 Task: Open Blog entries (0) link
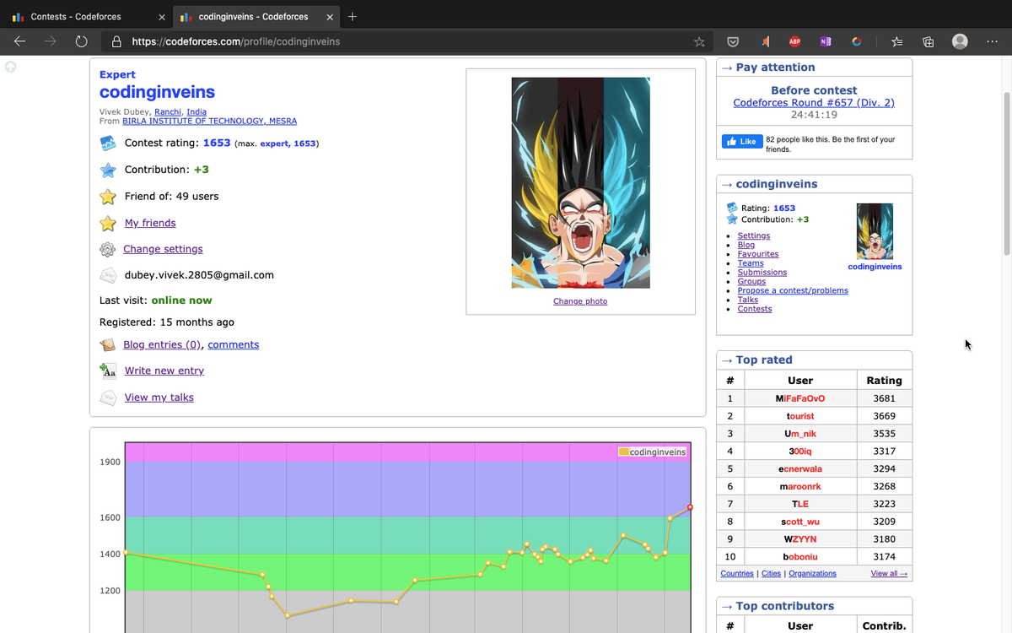[162, 344]
